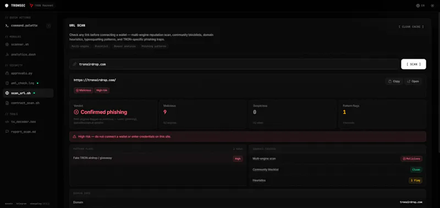Click the Blocklist tag chip
This screenshot has height=208, width=440.
101,46
